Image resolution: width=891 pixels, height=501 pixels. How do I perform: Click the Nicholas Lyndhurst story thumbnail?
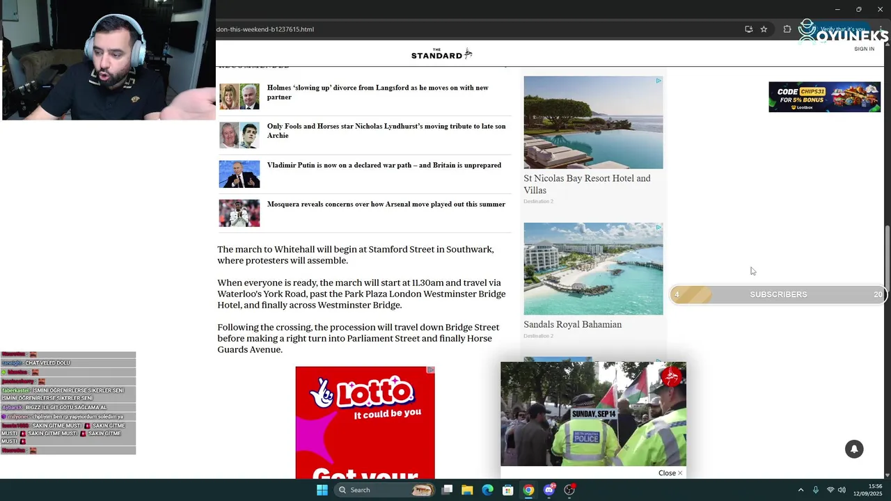click(x=239, y=136)
